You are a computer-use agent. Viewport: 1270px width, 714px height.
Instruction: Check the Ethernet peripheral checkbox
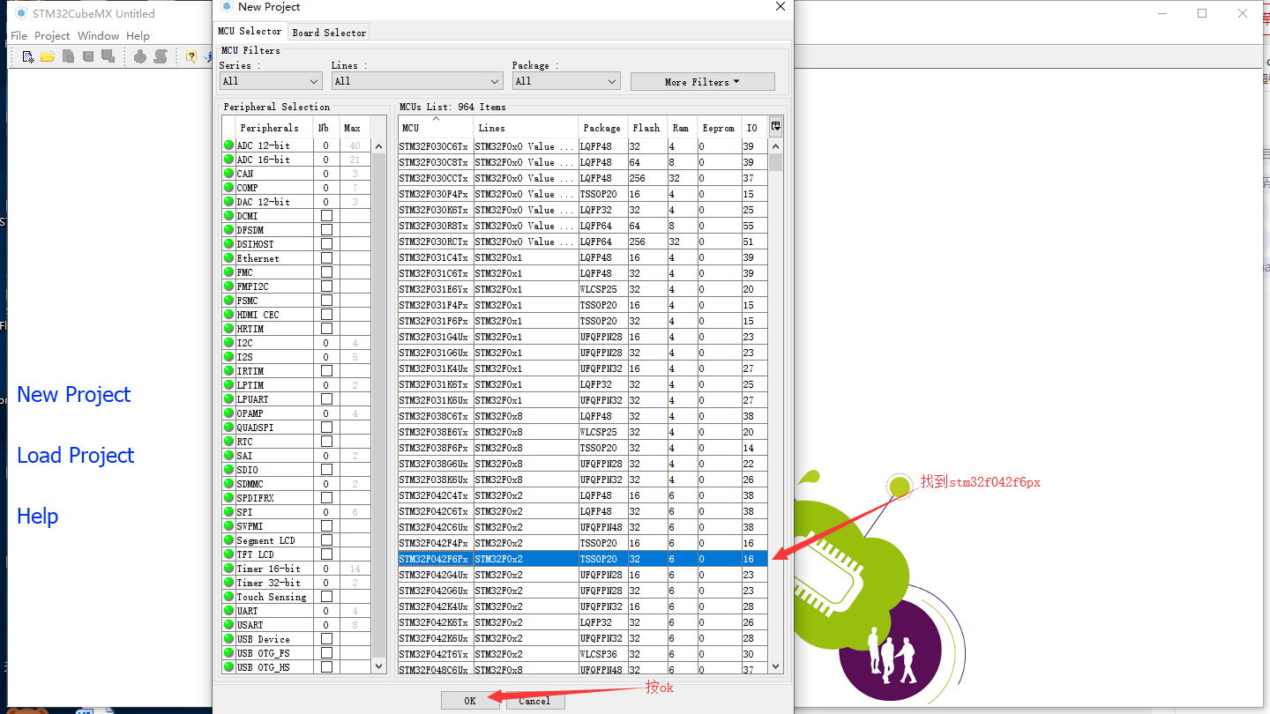325,257
